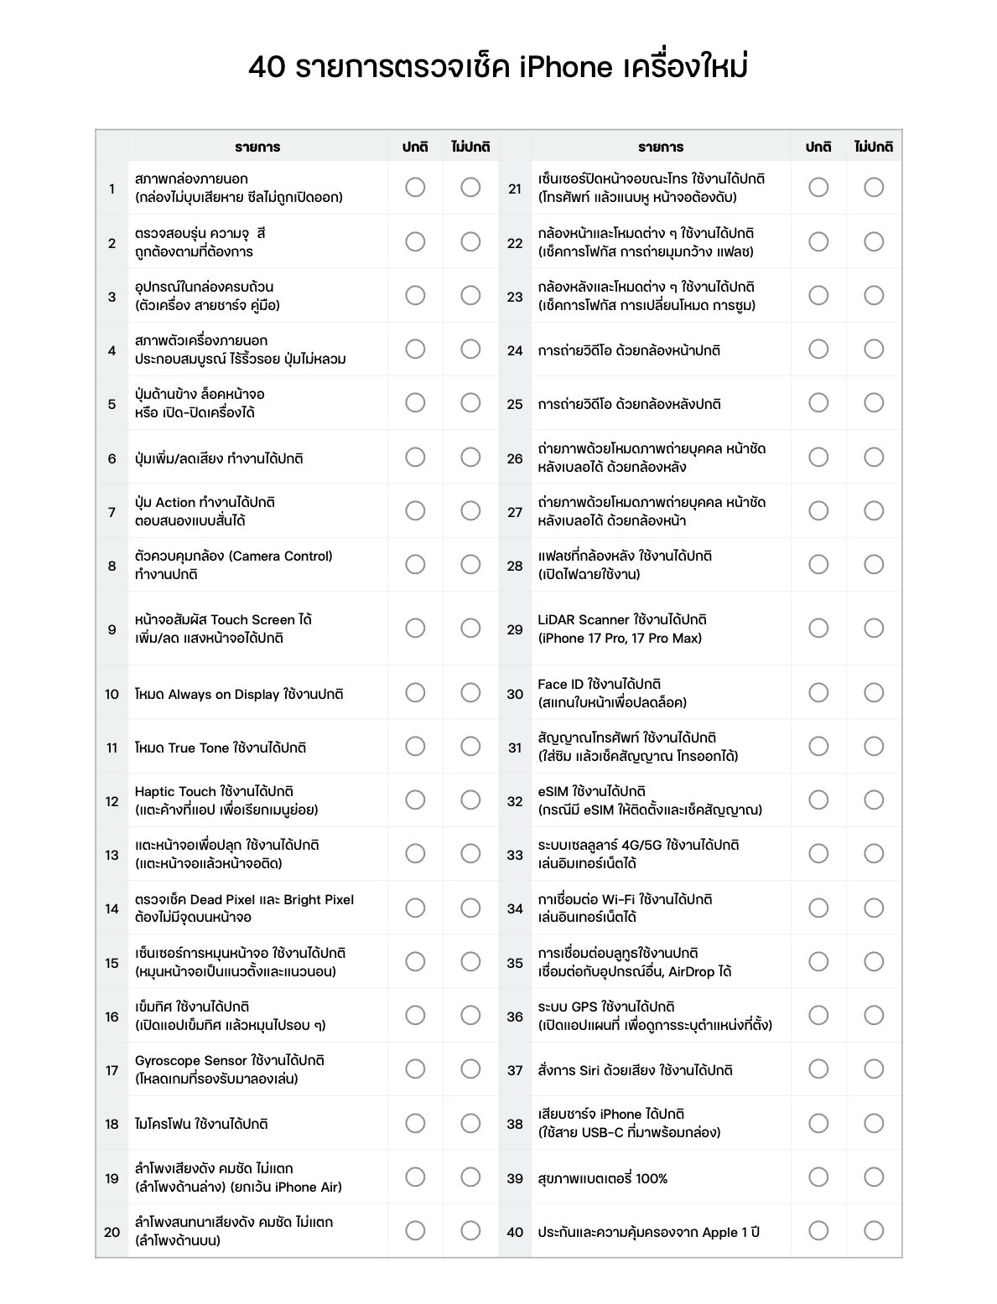Mark item 34 Wi-Fi connection as ไม่ปกติ
The width and height of the screenshot is (997, 1304).
coord(874,908)
